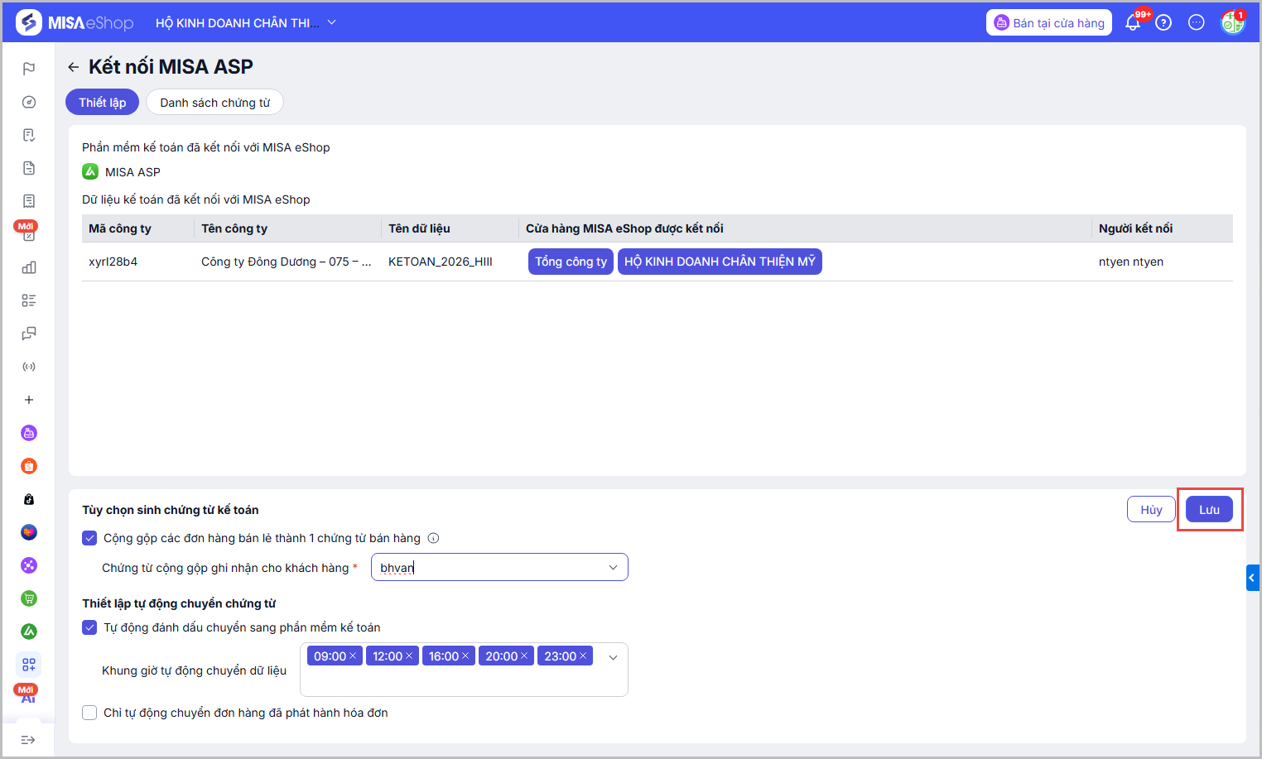Open the notifications bell

point(1133,22)
